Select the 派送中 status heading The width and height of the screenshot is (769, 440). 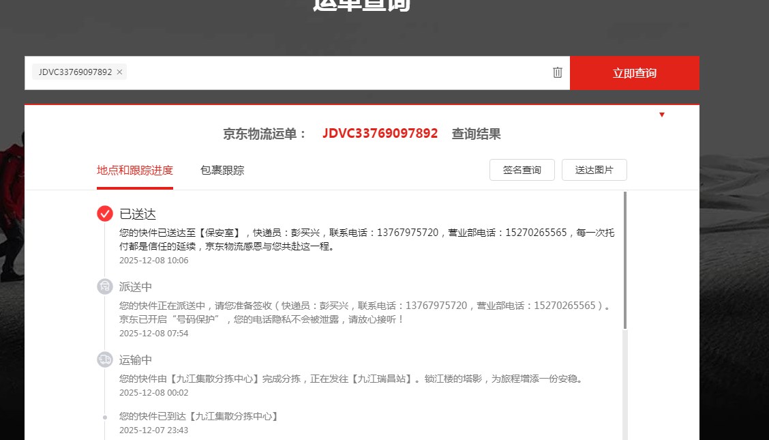tap(136, 287)
